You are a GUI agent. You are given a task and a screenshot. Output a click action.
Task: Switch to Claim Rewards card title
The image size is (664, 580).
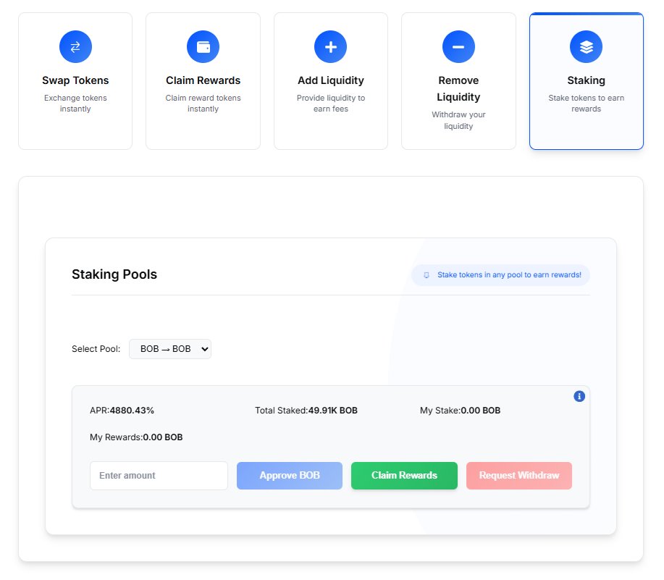203,80
